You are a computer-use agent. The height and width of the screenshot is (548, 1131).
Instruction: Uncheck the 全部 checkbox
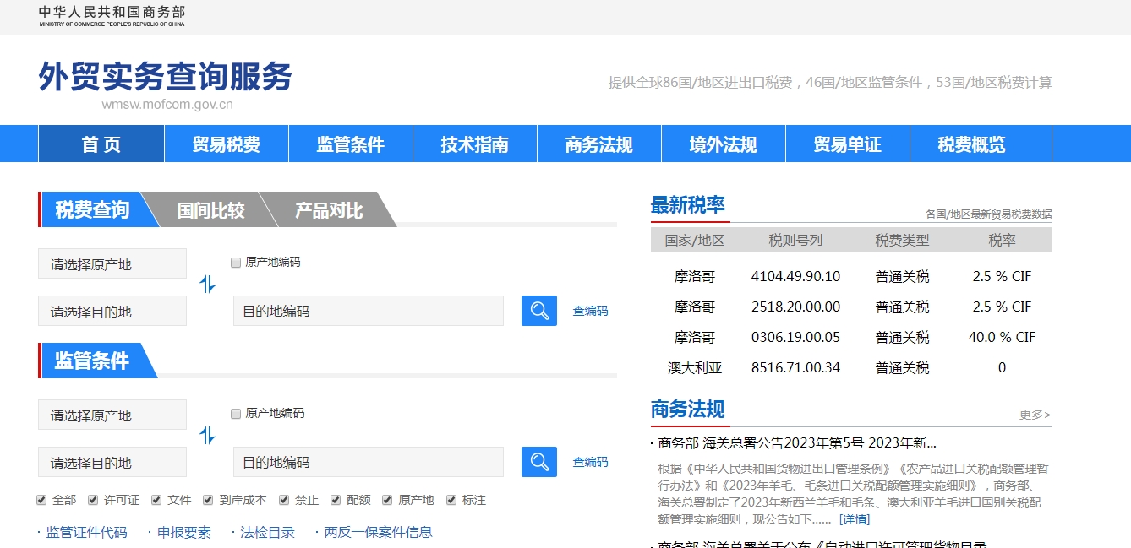tap(41, 499)
